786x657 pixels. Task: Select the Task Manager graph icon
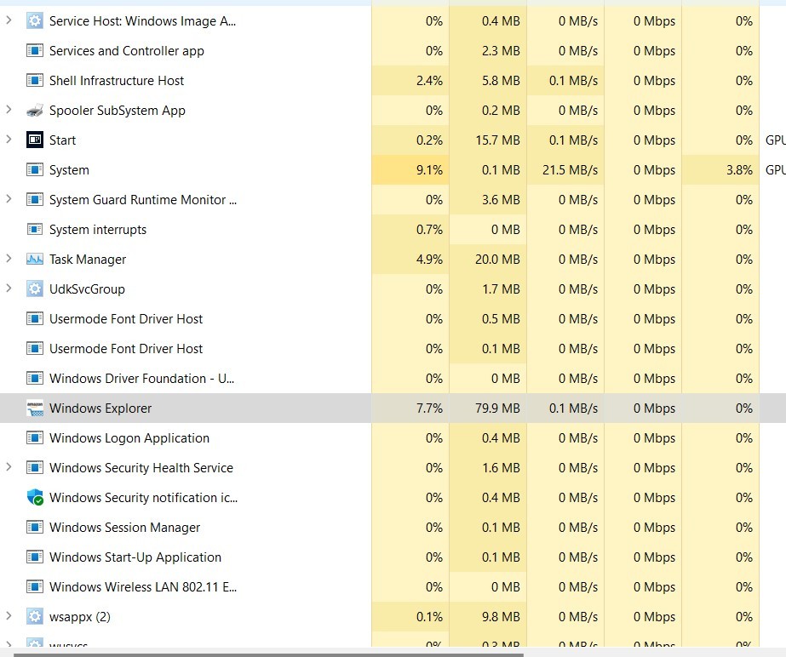pyautogui.click(x=35, y=259)
